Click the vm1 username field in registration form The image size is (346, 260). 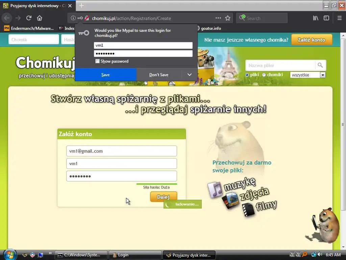[122, 164]
